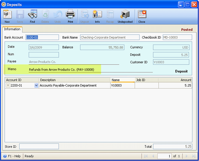
Task: Click the Deposits title bar app icon
Action: [4, 4]
